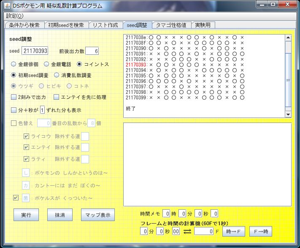Click the し symbol field
Viewport: 300px width, 248px height.
[x=26, y=173]
